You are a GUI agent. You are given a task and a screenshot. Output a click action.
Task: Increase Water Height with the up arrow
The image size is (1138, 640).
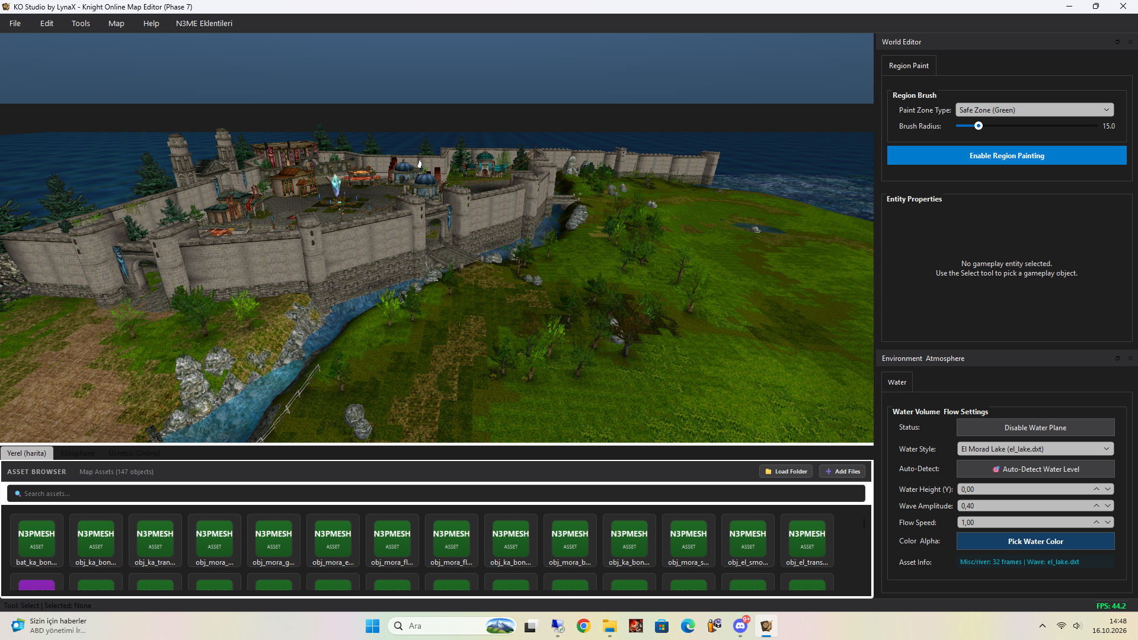click(x=1097, y=489)
